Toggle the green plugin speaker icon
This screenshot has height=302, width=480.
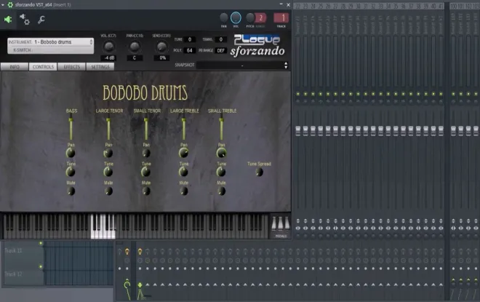(x=8, y=20)
